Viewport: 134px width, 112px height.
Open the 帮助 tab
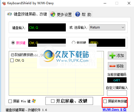click(83, 14)
